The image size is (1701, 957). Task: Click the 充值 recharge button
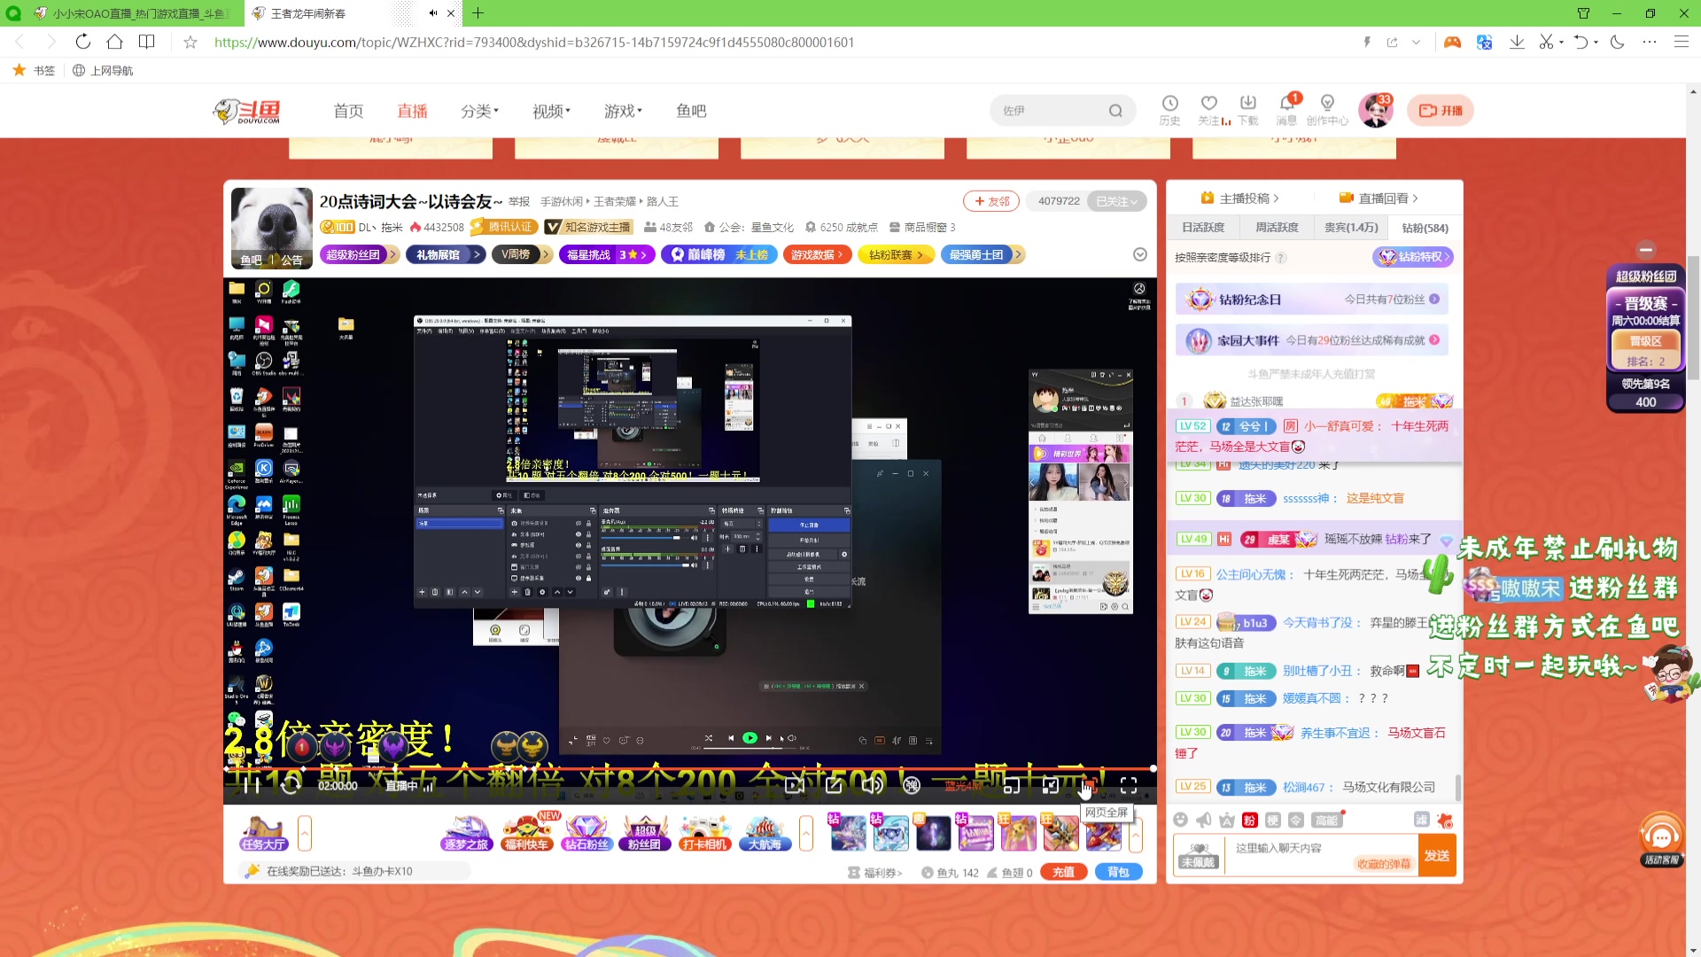click(x=1063, y=872)
